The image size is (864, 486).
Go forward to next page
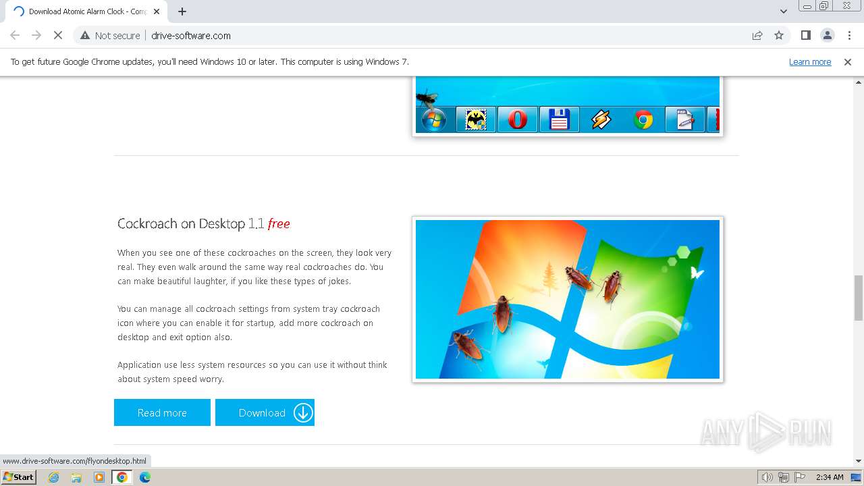coord(36,36)
